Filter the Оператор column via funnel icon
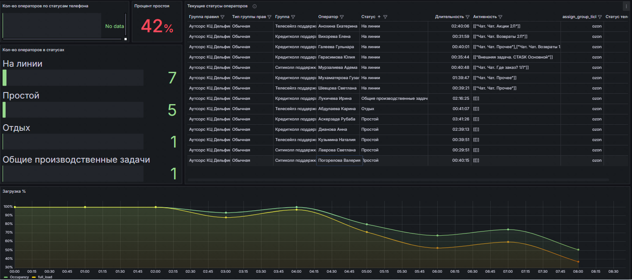This screenshot has height=280, width=632. 342,17
